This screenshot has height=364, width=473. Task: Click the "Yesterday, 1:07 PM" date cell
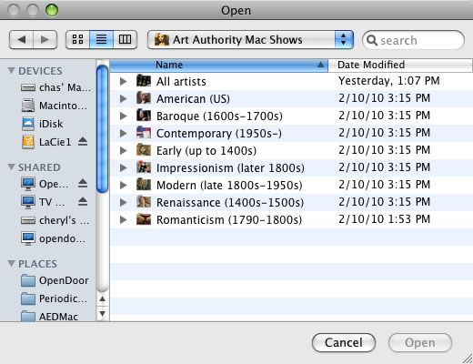click(x=388, y=81)
